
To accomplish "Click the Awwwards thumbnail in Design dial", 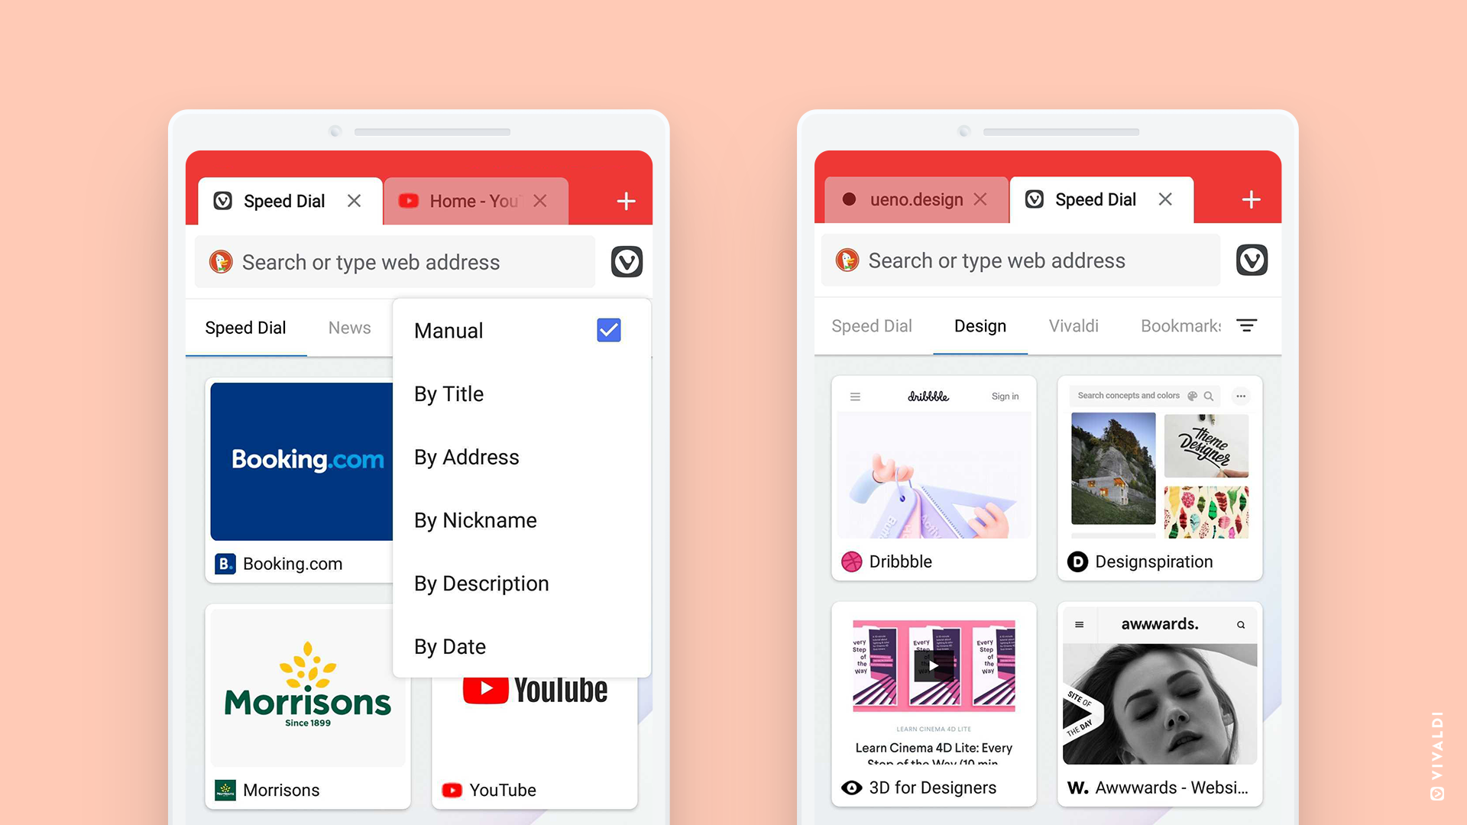I will [x=1161, y=695].
